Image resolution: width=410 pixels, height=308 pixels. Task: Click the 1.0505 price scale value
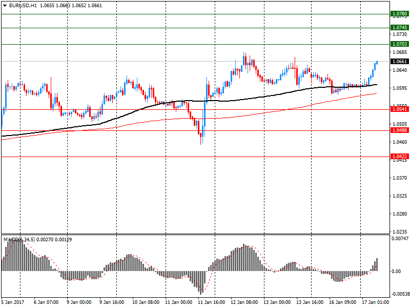click(x=400, y=124)
